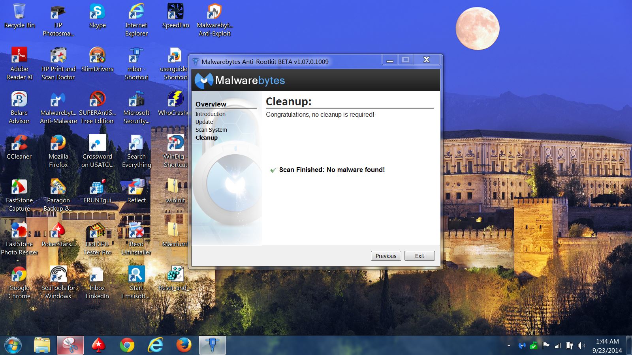Screen dimensions: 632x355
Task: Show hidden system tray icons
Action: (x=509, y=346)
